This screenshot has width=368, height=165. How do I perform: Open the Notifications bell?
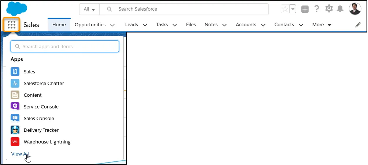click(340, 9)
